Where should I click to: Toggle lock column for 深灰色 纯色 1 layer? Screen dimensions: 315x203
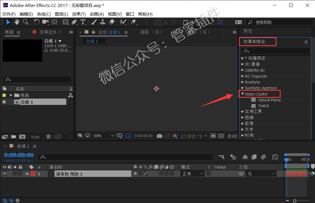[20, 173]
